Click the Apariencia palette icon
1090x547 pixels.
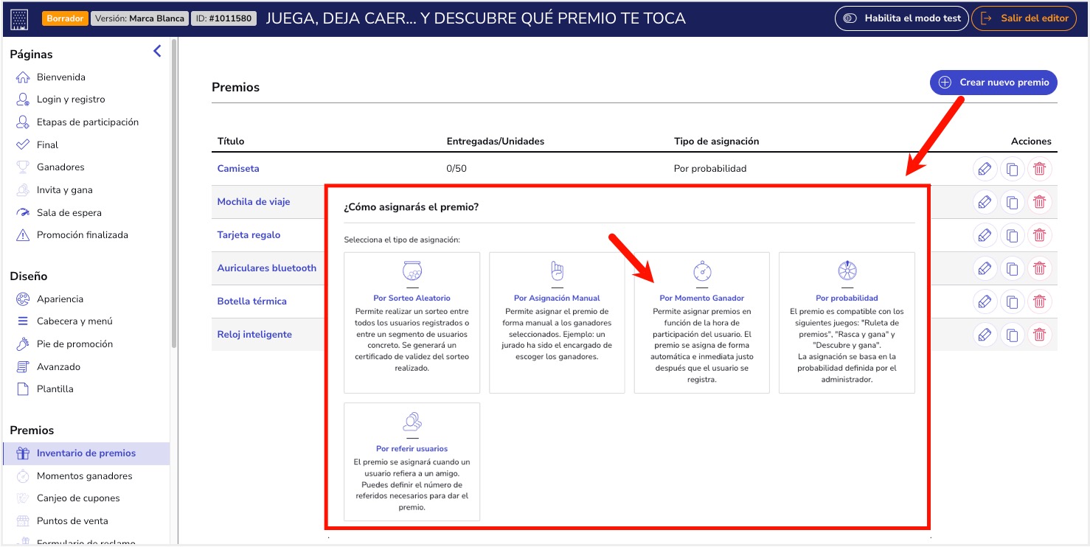tap(22, 299)
